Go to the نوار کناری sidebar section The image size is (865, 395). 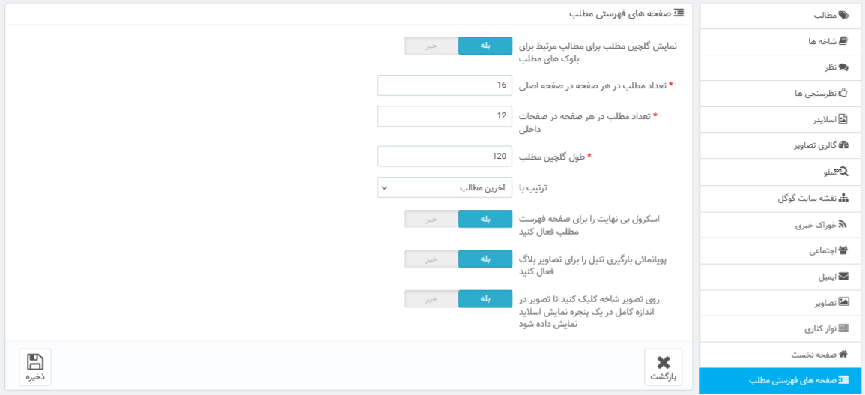780,329
